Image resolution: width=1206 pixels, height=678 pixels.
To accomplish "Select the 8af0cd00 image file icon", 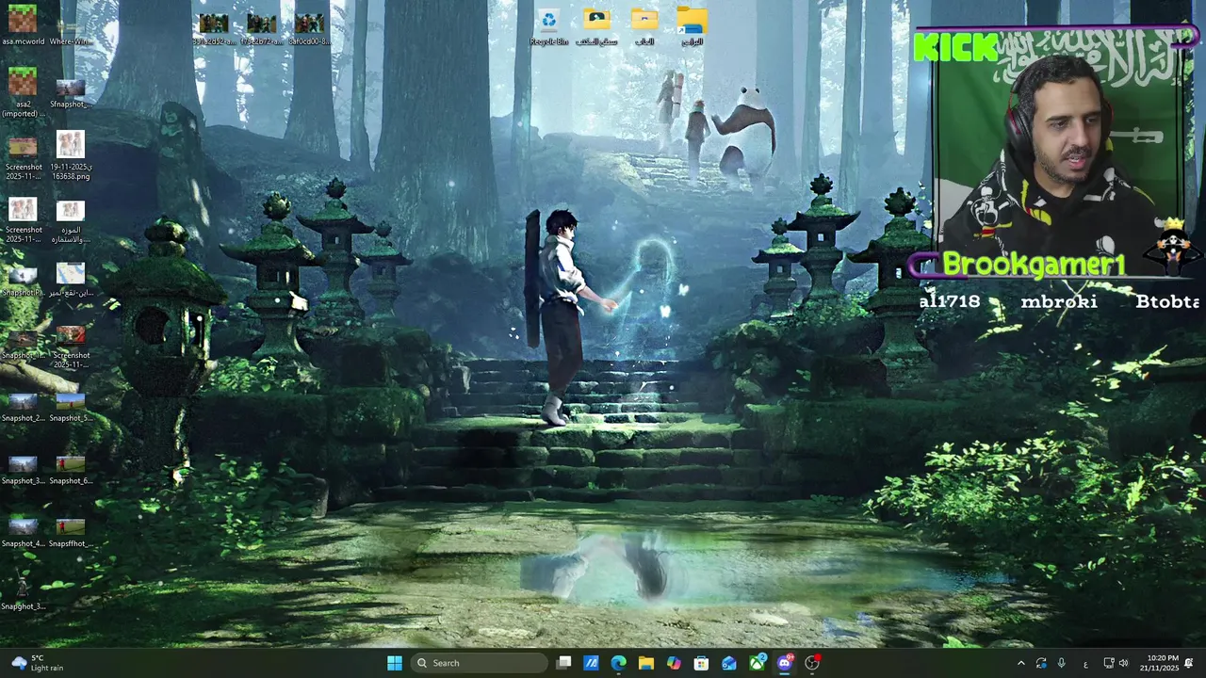I will tap(309, 28).
